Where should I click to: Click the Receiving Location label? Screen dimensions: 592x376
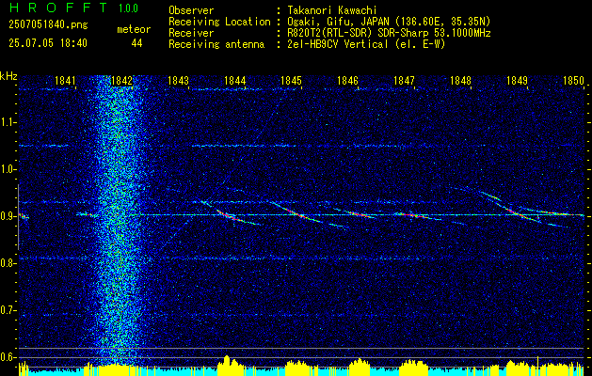point(219,22)
